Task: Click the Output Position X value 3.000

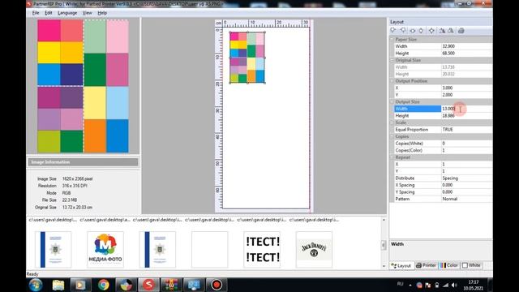Action: pyautogui.click(x=467, y=88)
